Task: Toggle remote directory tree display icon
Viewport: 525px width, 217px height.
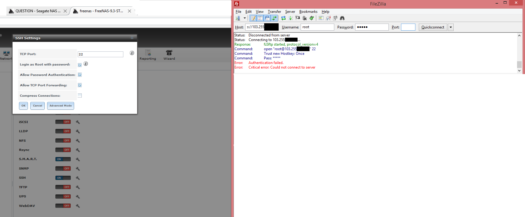Action: 267,18
